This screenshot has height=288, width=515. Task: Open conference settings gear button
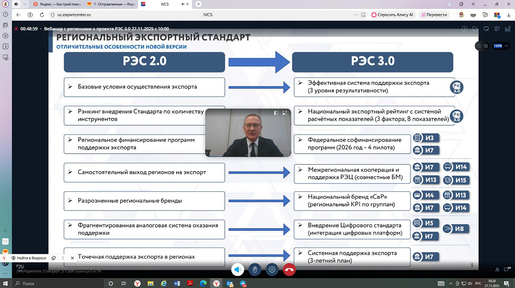click(x=272, y=270)
